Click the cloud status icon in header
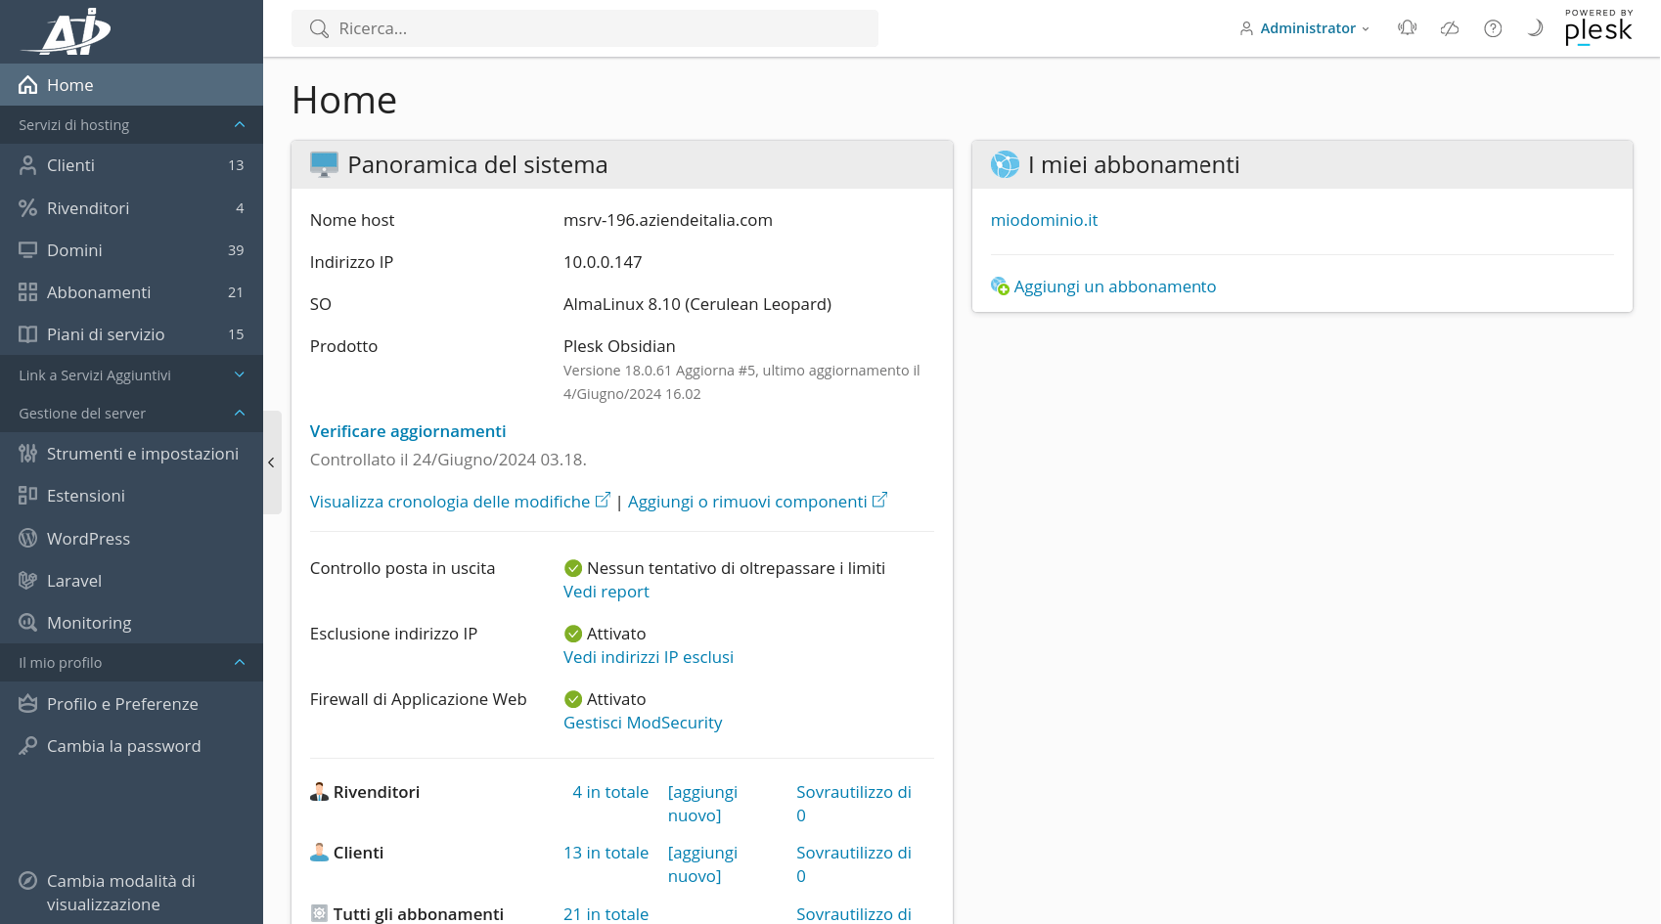1661x924 pixels. click(x=1450, y=28)
